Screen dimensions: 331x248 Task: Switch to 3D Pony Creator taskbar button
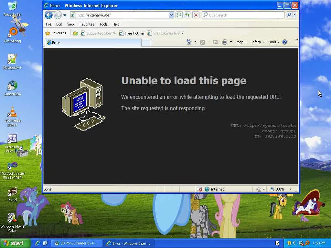tap(77, 243)
